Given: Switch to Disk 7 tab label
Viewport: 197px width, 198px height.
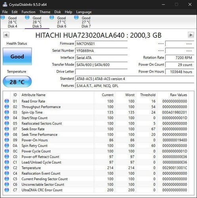Looking at the screenshot, I should pyautogui.click(x=86, y=26).
